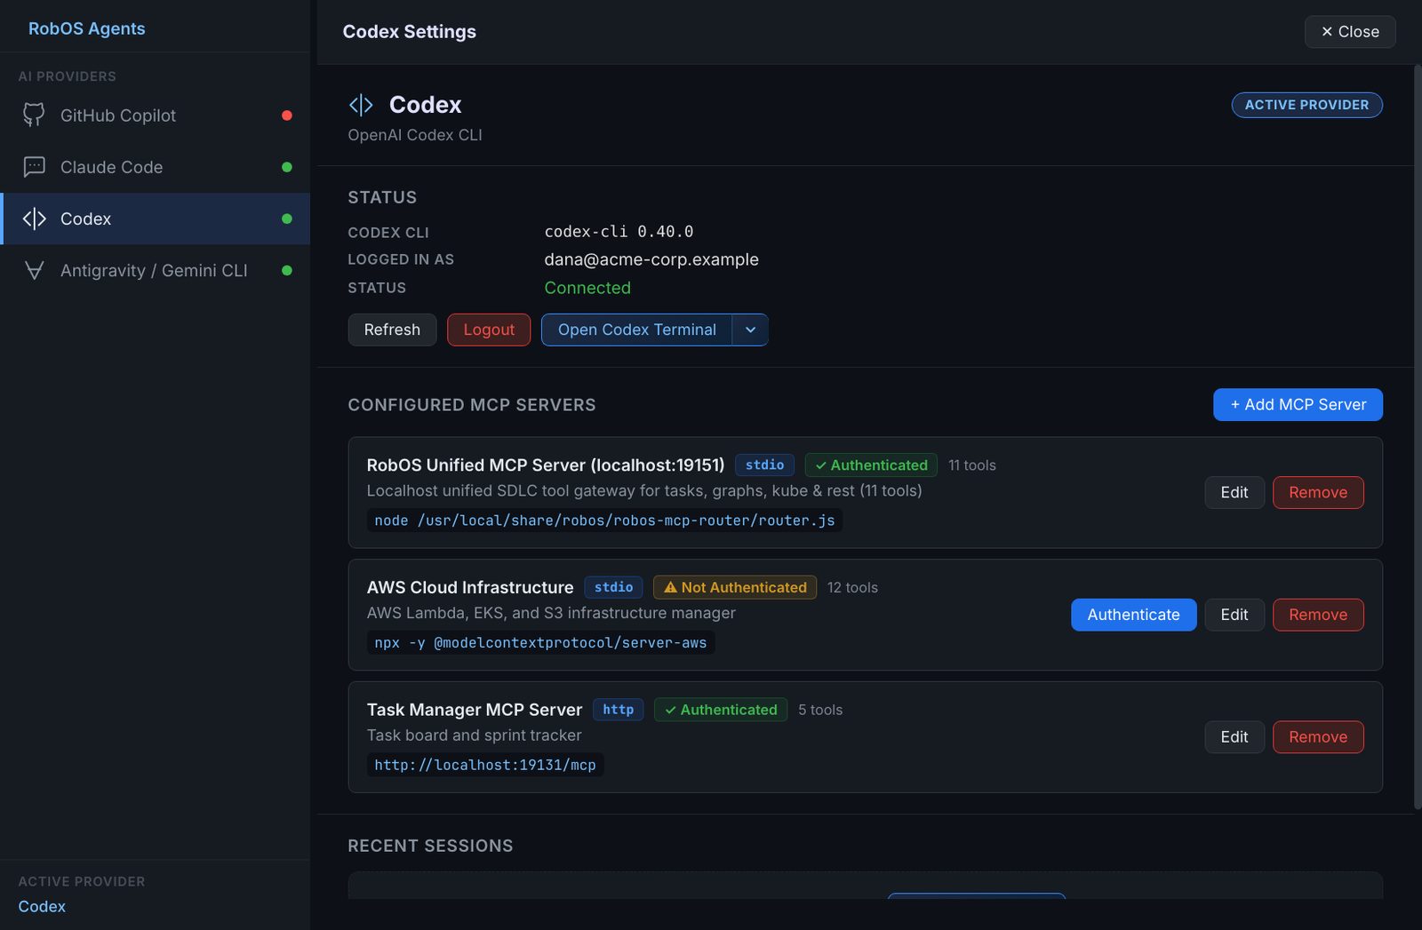Click the large Codex header logo icon
Screen dimensions: 1422x930
pyautogui.click(x=361, y=105)
